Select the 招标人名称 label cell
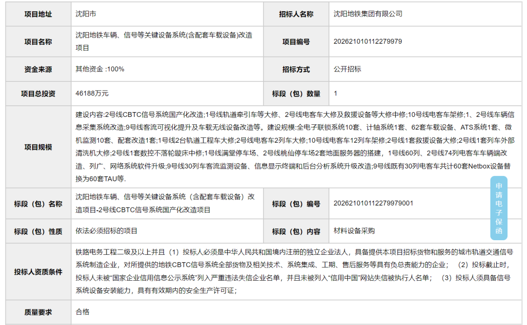This screenshot has width=527, height=325. [x=296, y=14]
